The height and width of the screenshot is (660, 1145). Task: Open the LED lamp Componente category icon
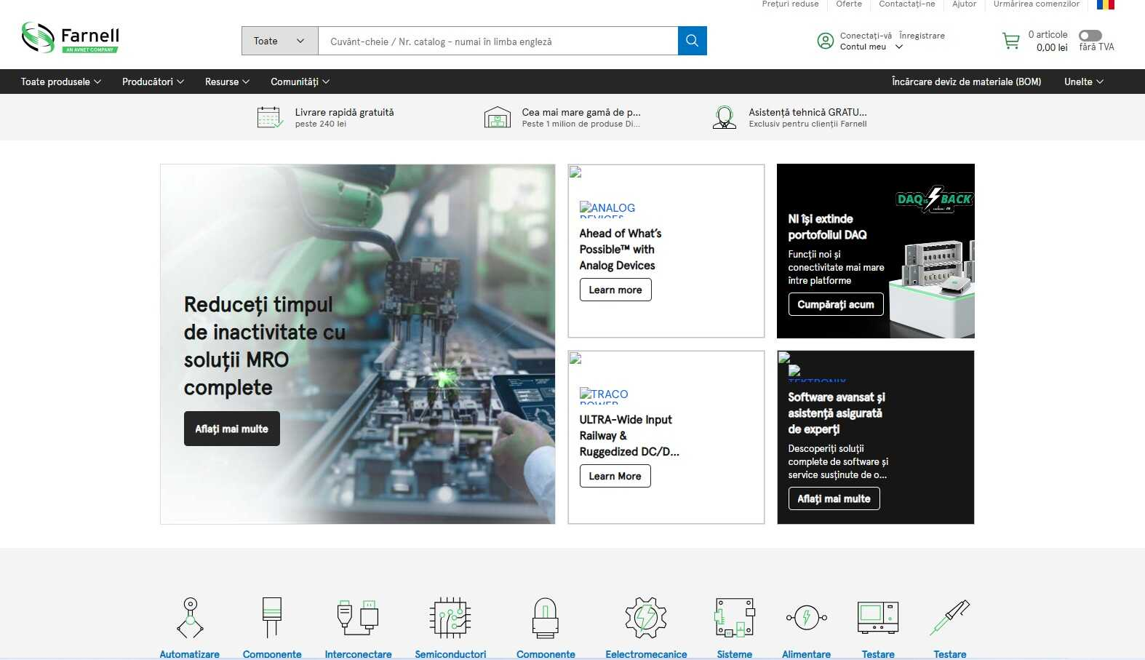coord(546,618)
